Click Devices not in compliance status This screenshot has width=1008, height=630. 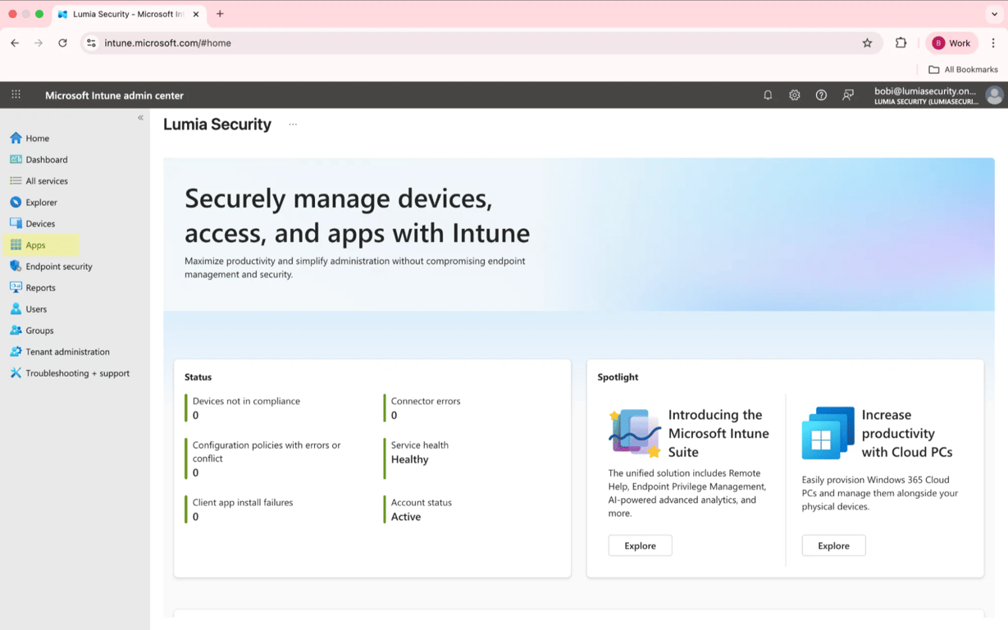tap(246, 408)
